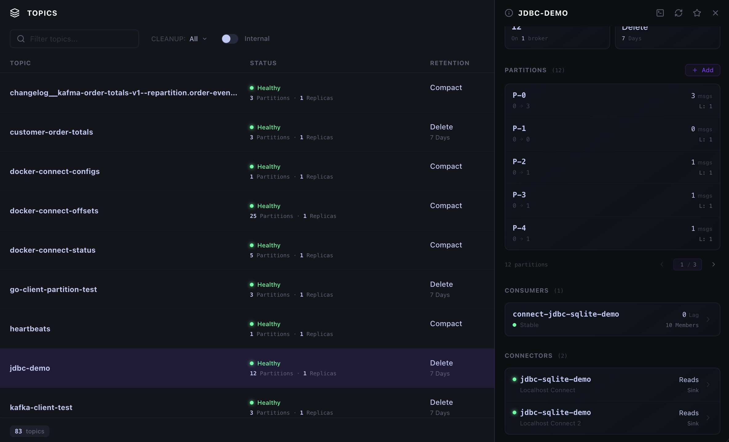This screenshot has height=442, width=729.
Task: Star the jdbc-demo topic as favorite
Action: click(x=697, y=13)
